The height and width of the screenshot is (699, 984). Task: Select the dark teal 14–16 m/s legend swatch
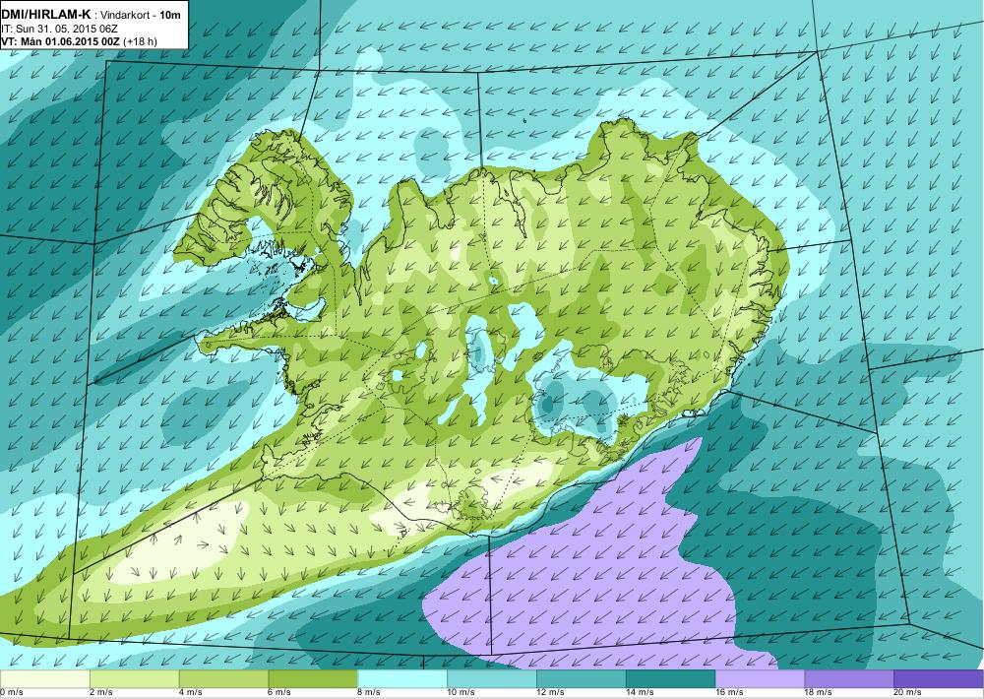click(670, 679)
